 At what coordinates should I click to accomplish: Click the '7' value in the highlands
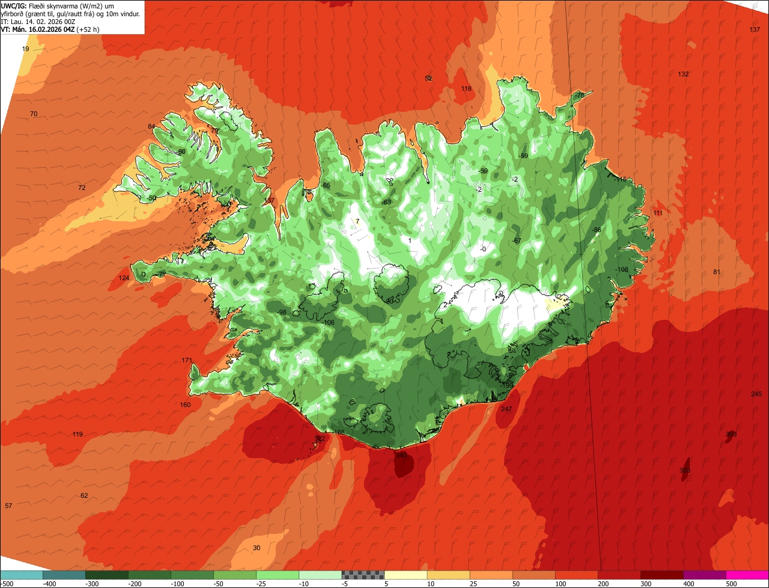(x=357, y=221)
